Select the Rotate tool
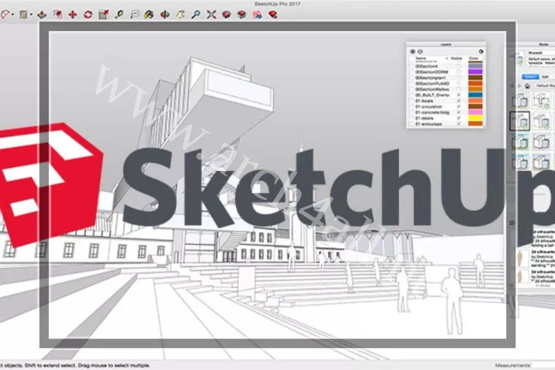The image size is (555, 370). pyautogui.click(x=87, y=13)
